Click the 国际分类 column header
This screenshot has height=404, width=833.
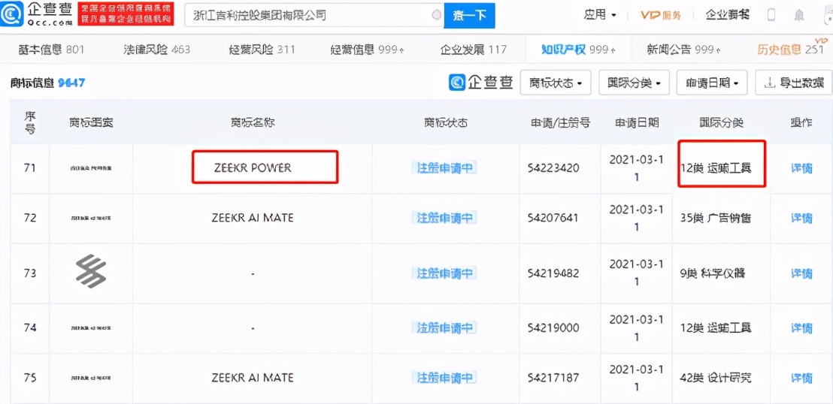(720, 122)
